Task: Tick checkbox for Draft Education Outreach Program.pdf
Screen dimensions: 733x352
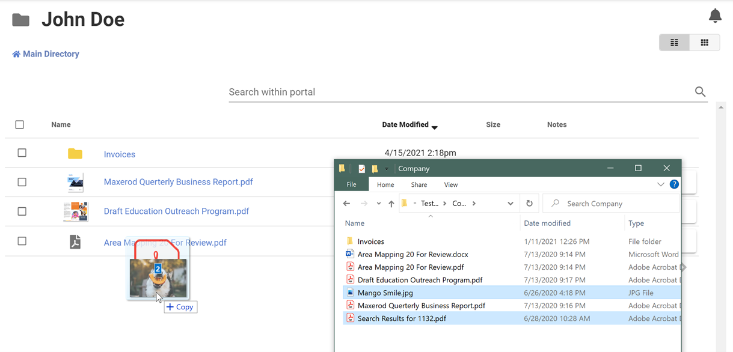Action: point(22,211)
